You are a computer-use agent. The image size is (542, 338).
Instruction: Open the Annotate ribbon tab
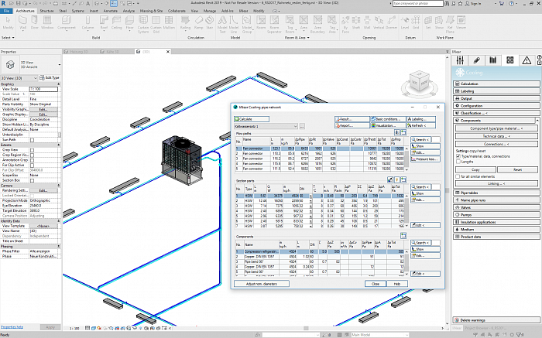tap(111, 11)
